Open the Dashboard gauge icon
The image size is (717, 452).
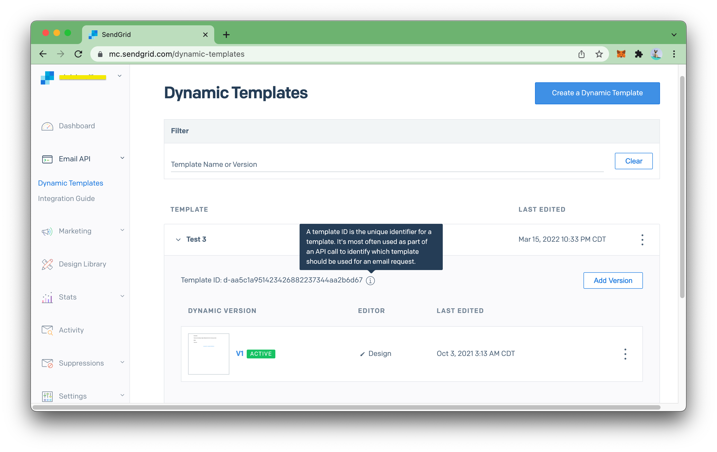[x=47, y=126]
